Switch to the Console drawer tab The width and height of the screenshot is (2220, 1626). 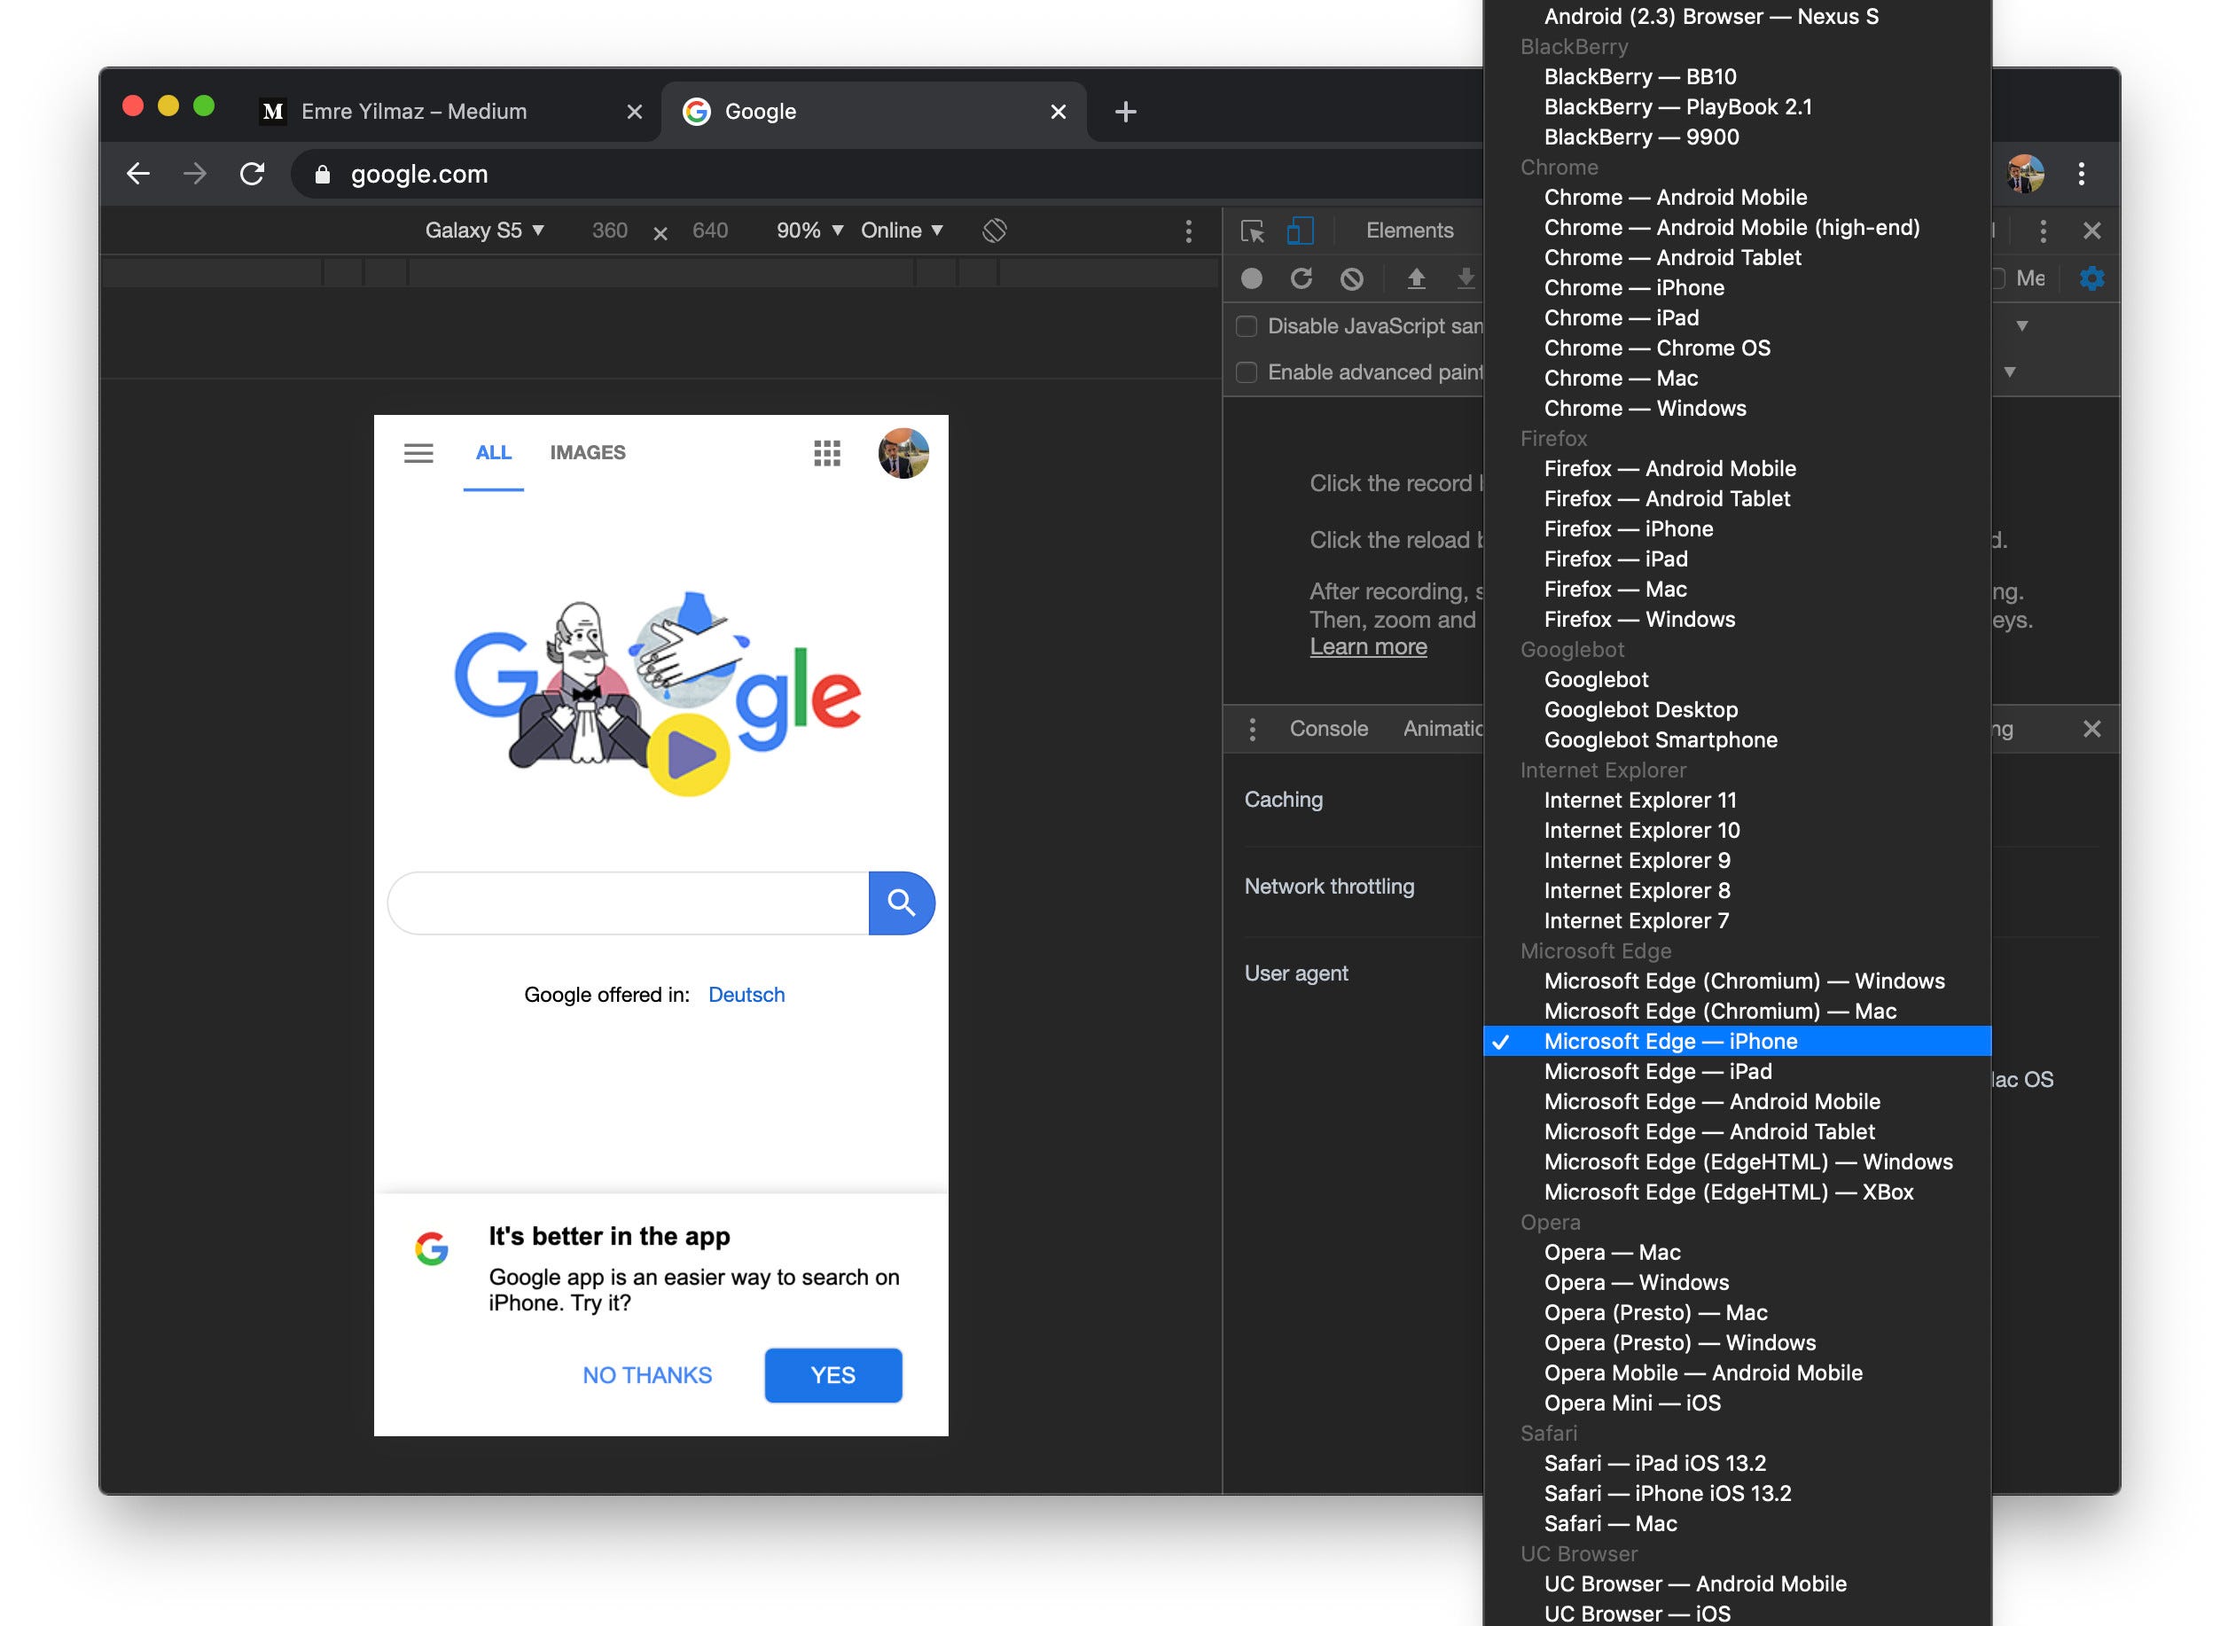tap(1327, 729)
